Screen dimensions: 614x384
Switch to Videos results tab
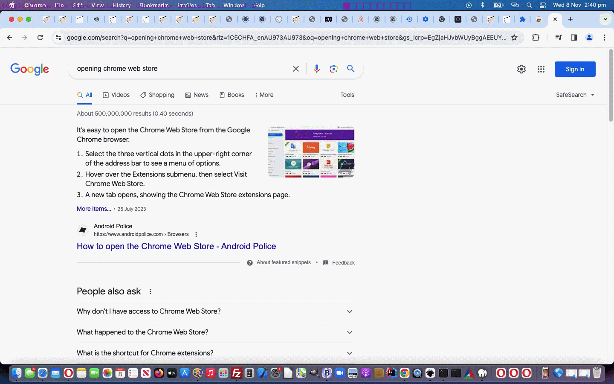[116, 95]
